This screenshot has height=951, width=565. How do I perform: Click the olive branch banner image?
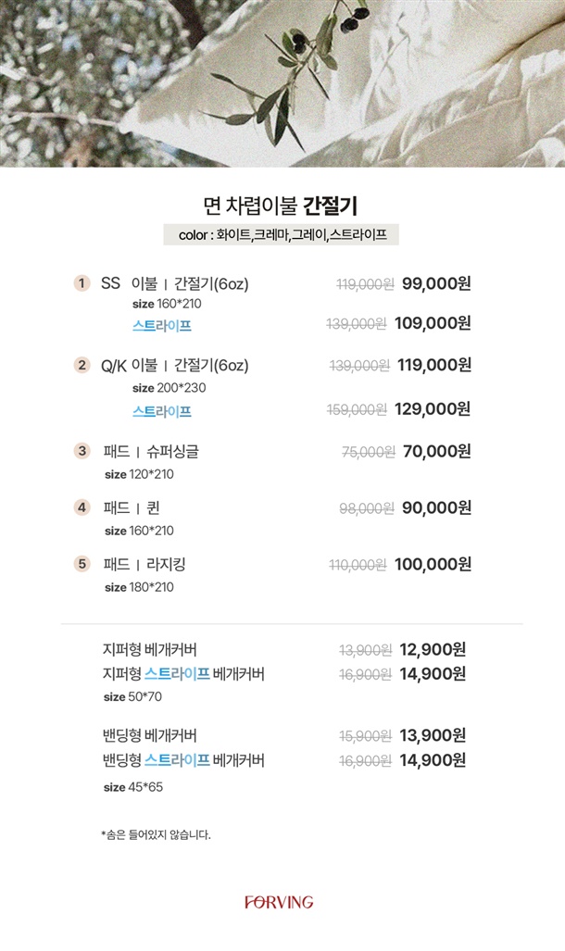[x=282, y=83]
